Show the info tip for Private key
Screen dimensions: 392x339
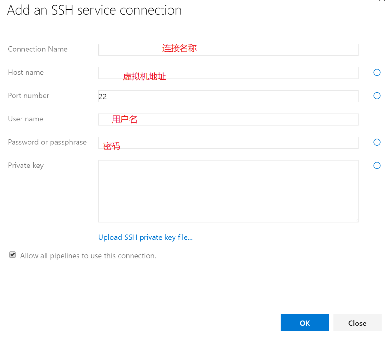pyautogui.click(x=377, y=166)
